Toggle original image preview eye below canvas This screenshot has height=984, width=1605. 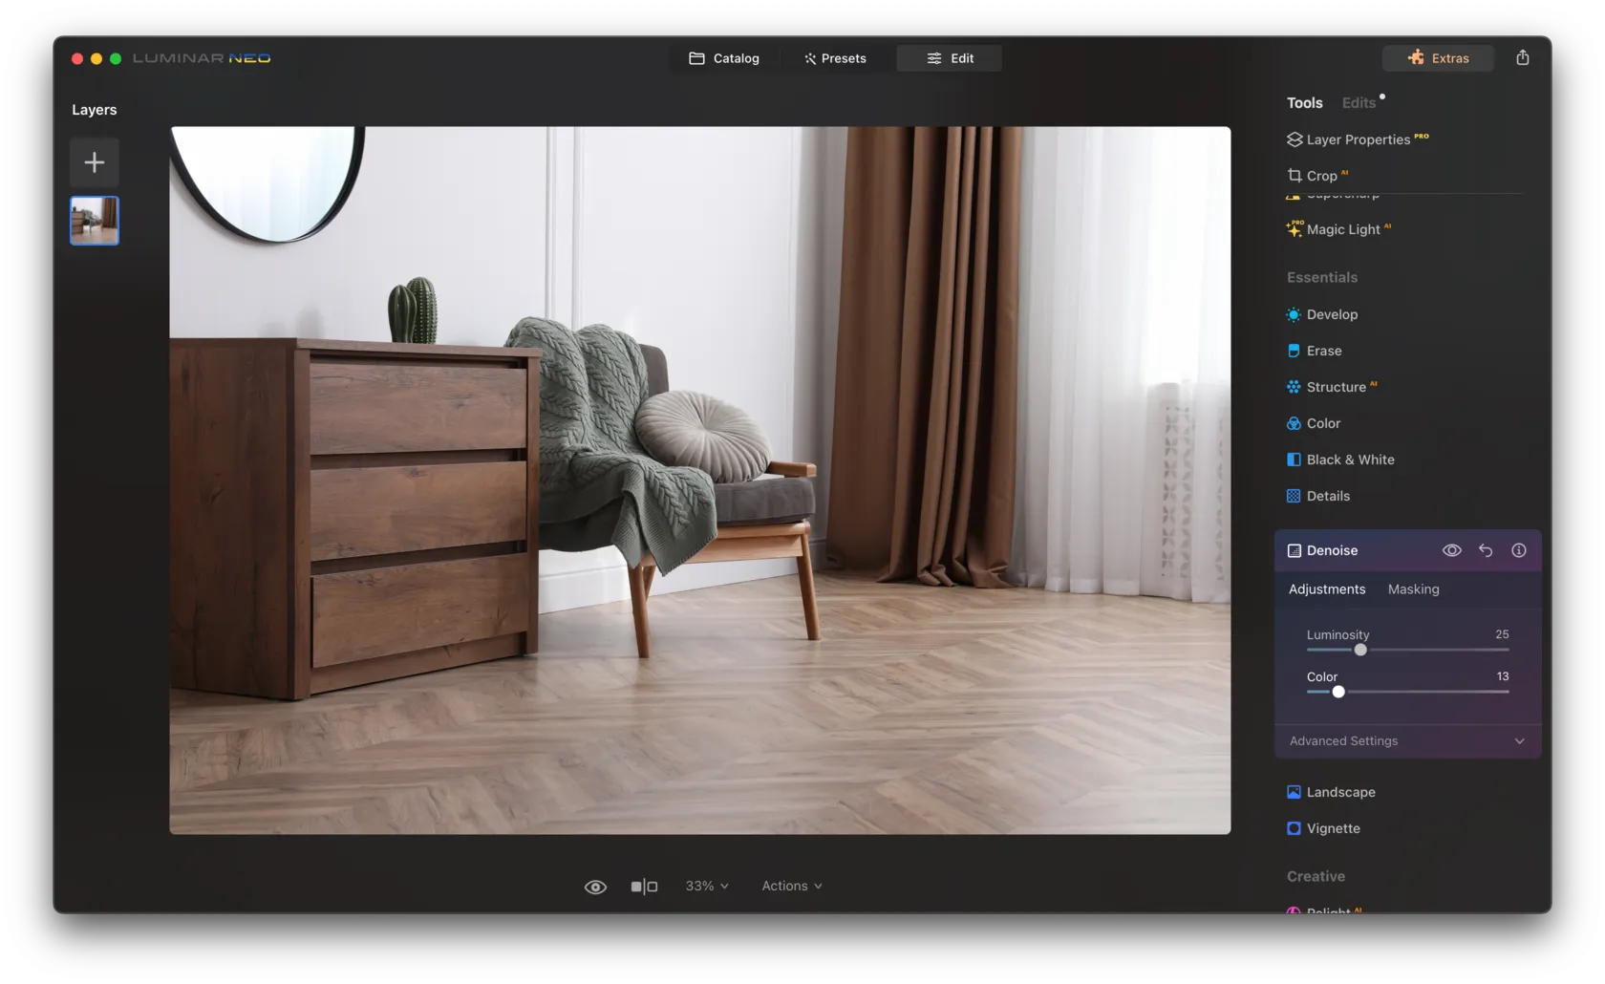[595, 887]
